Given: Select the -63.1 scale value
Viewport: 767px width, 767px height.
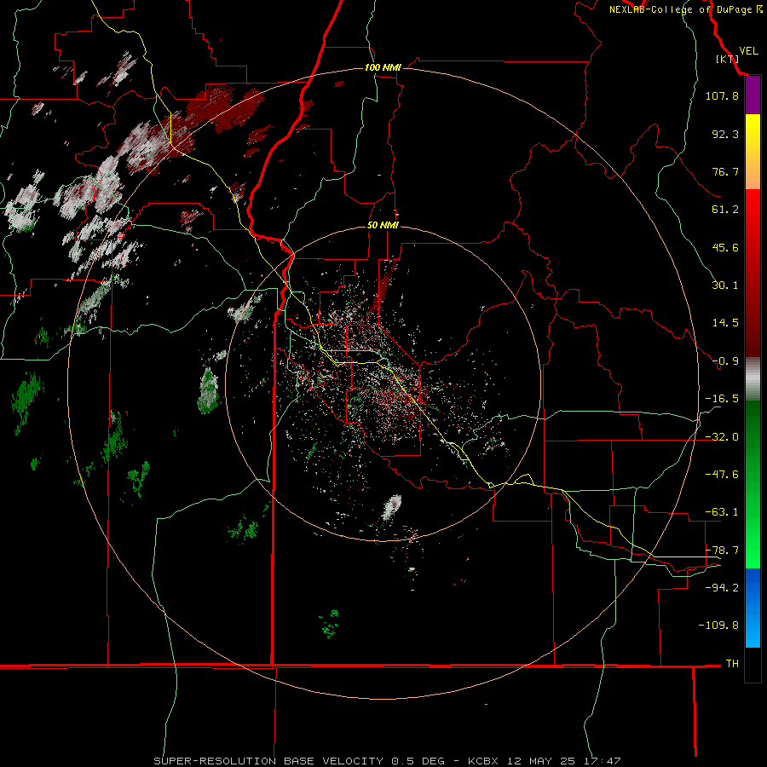Looking at the screenshot, I should [x=722, y=512].
